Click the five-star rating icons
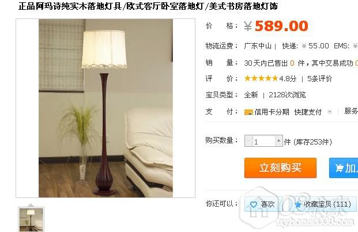This screenshot has width=358, height=232. pos(261,78)
